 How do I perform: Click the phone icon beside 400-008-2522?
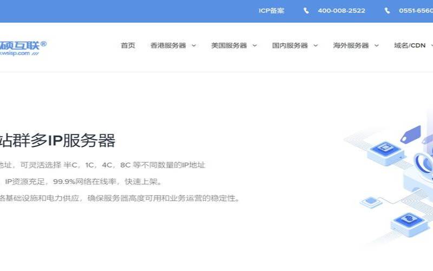click(x=306, y=11)
